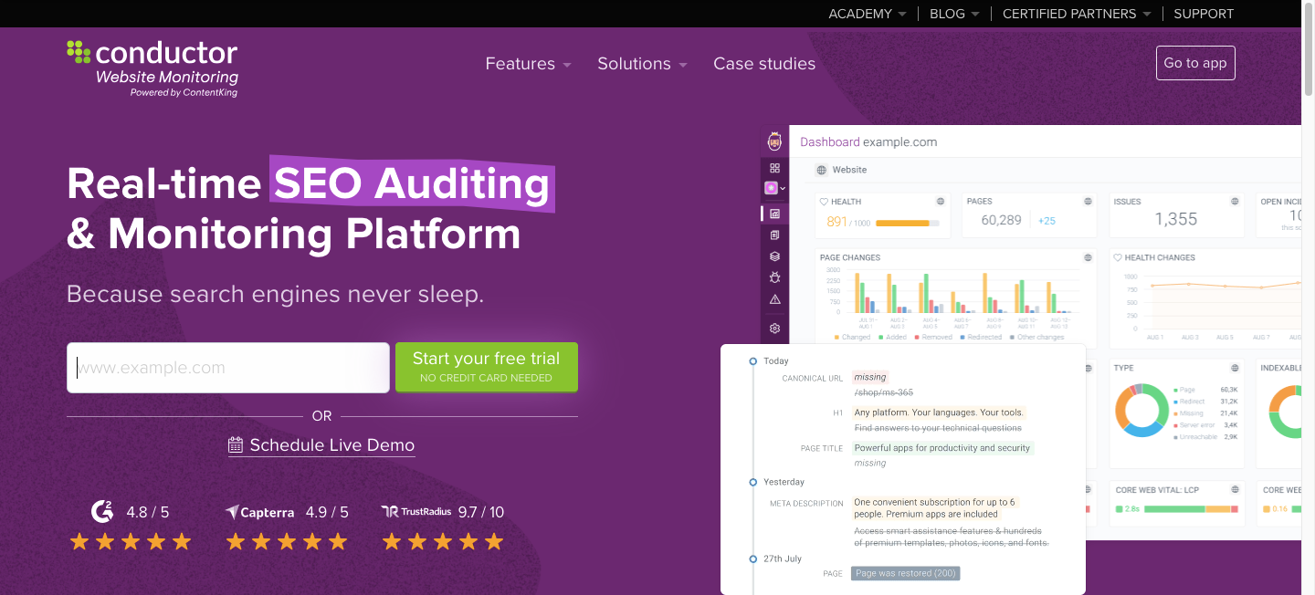Select the Segments layers icon in sidebar

coord(774,256)
